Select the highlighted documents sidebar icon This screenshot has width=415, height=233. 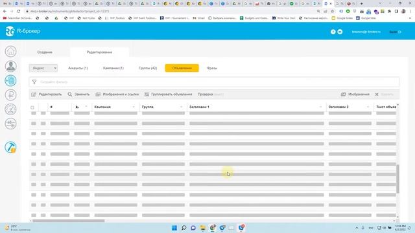(10, 80)
